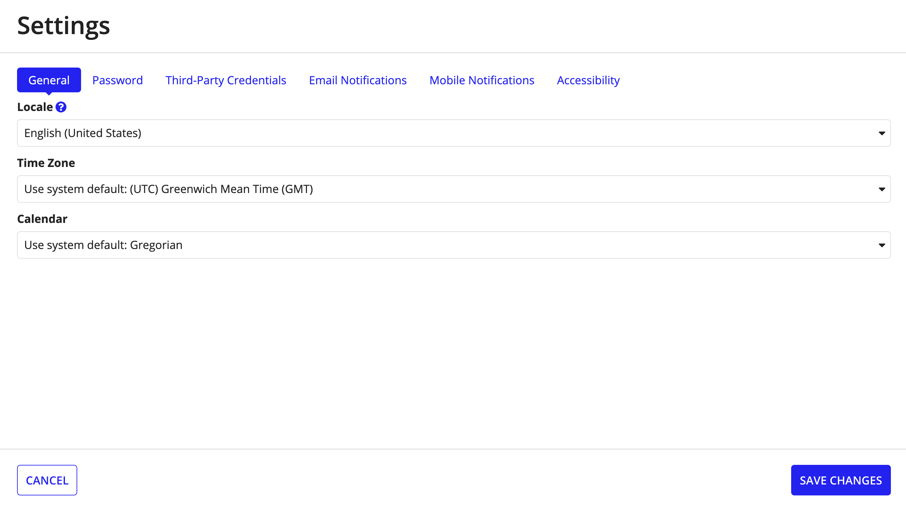Open the Accessibility settings tab

588,80
